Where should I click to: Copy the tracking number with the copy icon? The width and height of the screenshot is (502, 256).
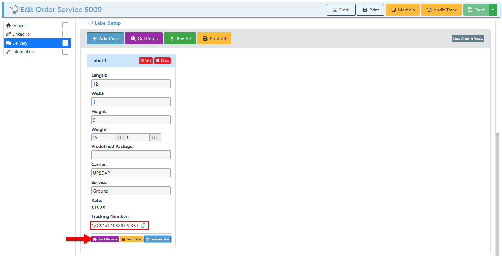[143, 226]
